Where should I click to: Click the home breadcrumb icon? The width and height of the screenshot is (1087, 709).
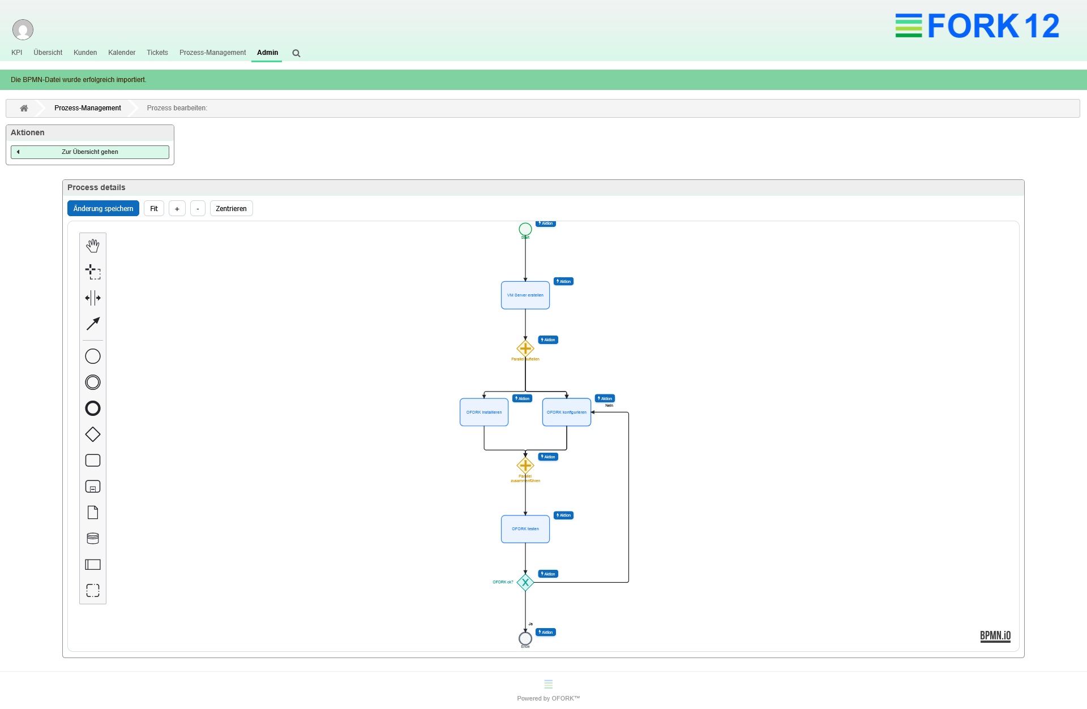pos(24,108)
